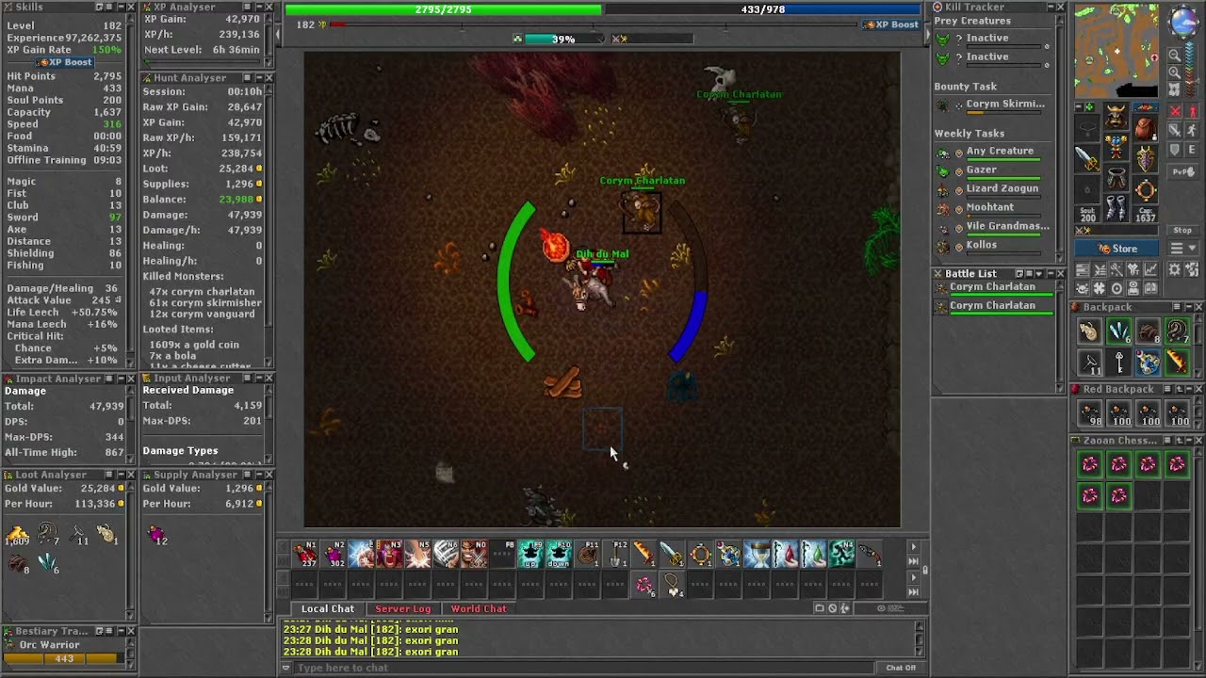Viewport: 1206px width, 678px height.
Task: Use the F11 rope hotkey
Action: pos(587,554)
